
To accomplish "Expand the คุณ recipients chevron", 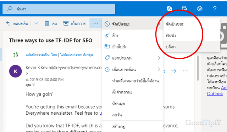I will 34,85.
